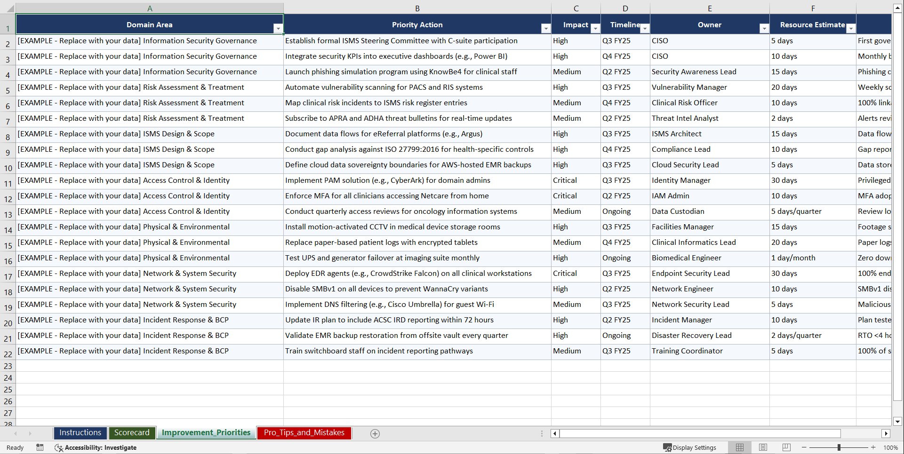
Task: Open the Record Macro icon in status bar
Action: [x=40, y=447]
